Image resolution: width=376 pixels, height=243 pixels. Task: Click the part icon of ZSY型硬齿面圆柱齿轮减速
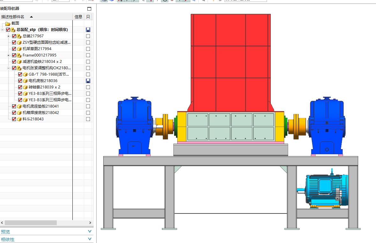(x=19, y=42)
